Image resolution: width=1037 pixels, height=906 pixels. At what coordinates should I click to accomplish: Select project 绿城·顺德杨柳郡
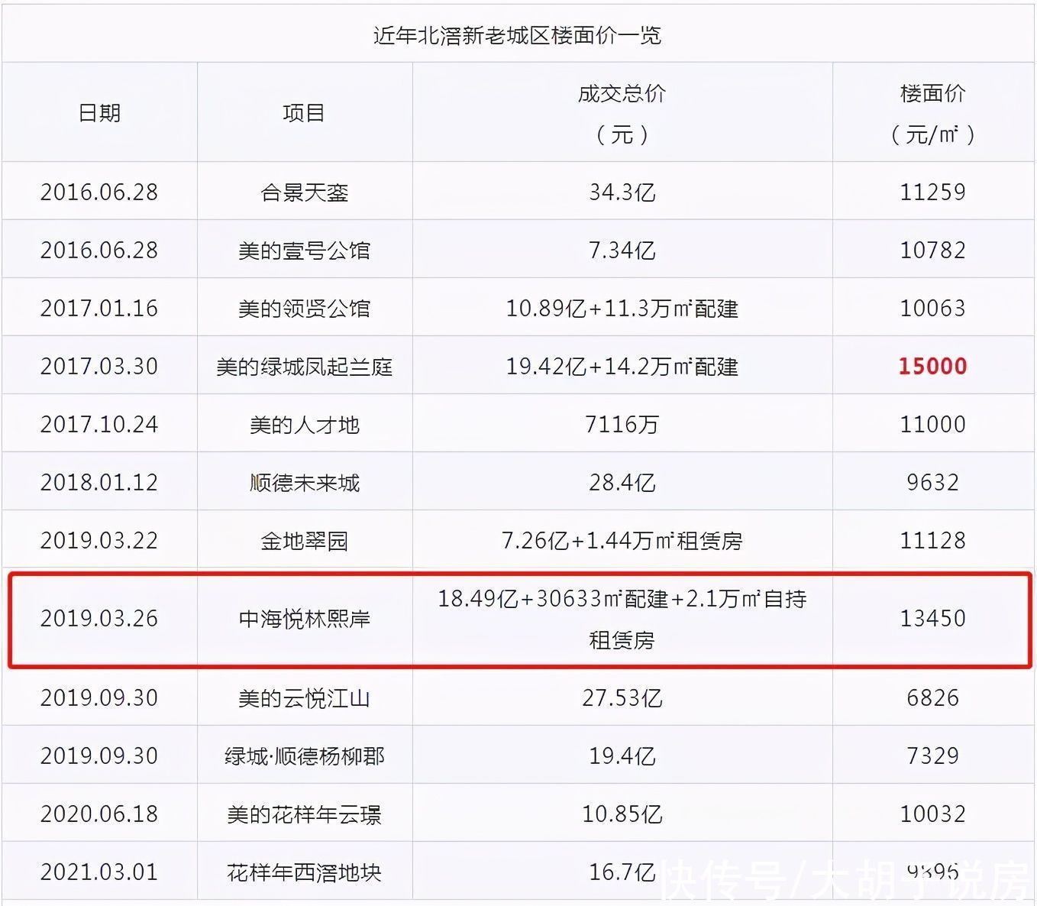click(x=304, y=756)
